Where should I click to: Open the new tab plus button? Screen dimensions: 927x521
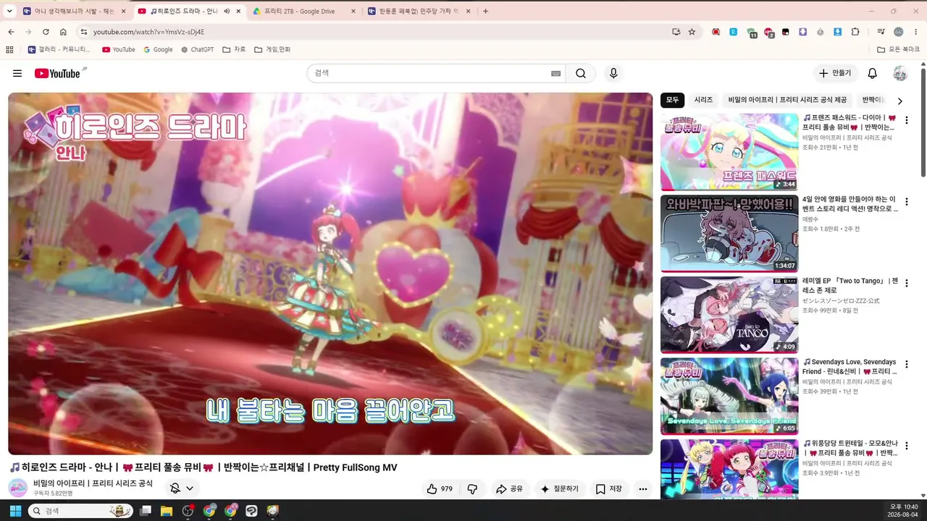tap(485, 11)
